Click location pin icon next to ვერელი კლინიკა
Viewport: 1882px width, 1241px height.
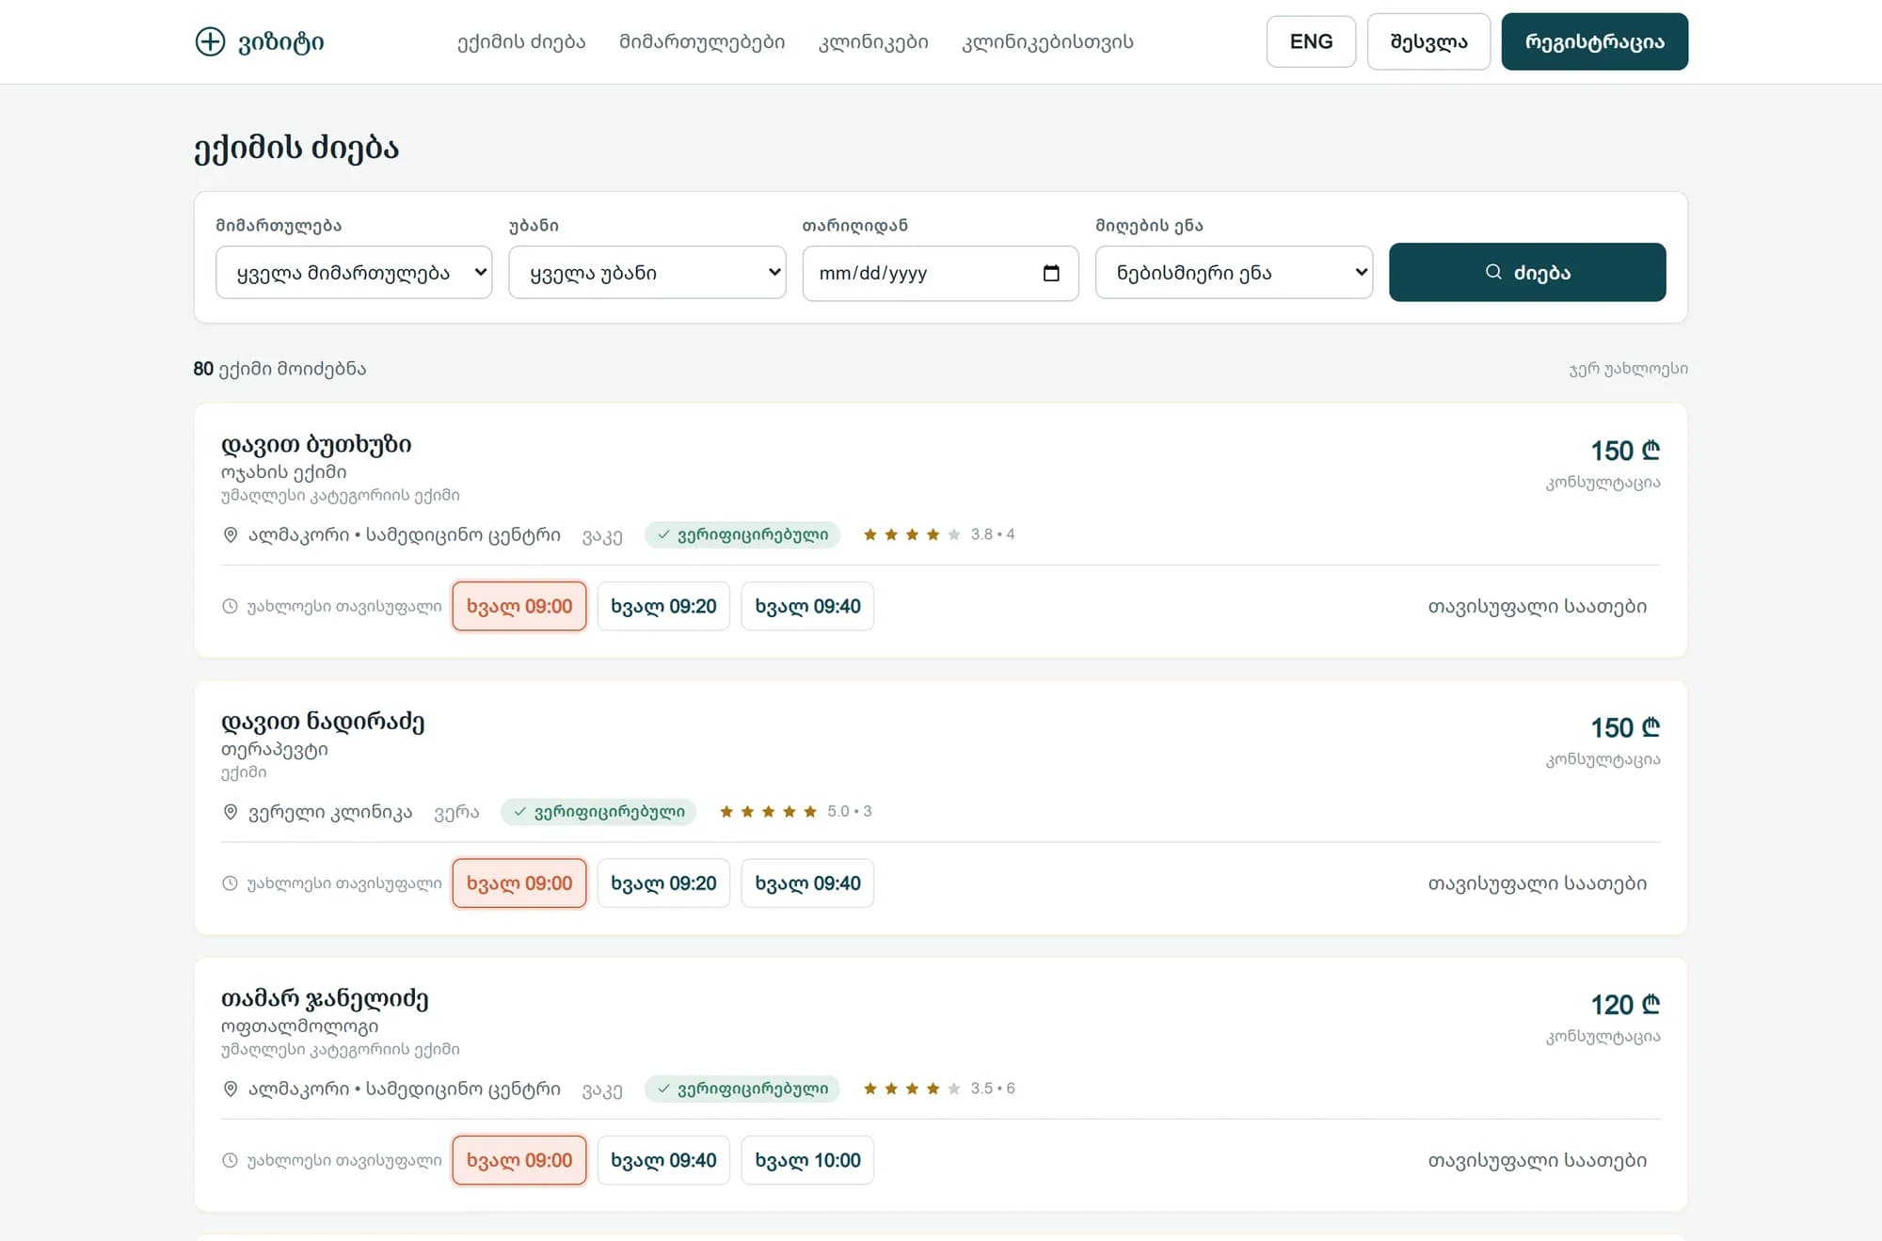click(x=230, y=811)
